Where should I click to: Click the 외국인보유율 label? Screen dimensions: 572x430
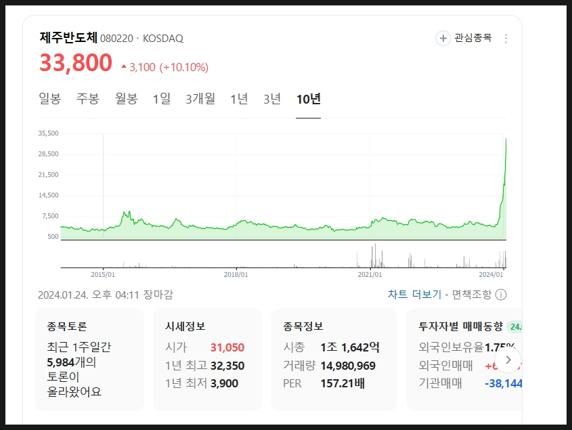[452, 347]
